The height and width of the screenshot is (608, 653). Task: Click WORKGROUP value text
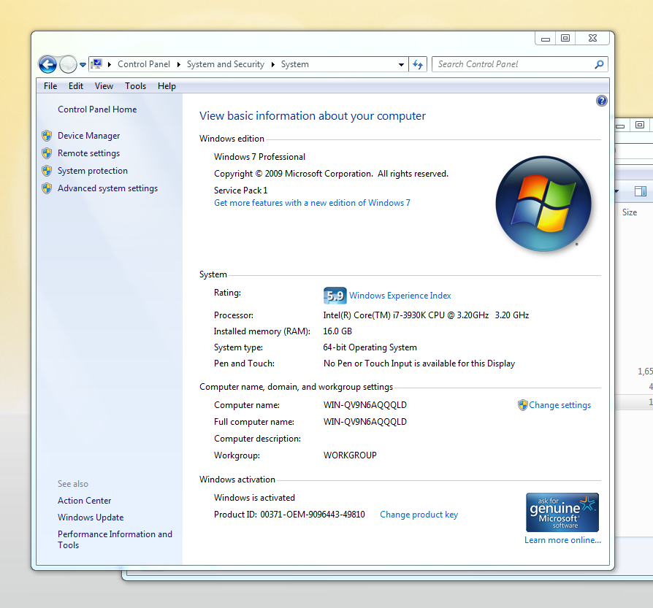(x=350, y=455)
